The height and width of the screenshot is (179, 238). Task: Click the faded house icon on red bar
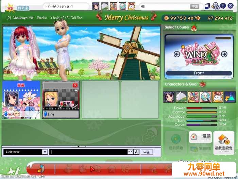112,169
